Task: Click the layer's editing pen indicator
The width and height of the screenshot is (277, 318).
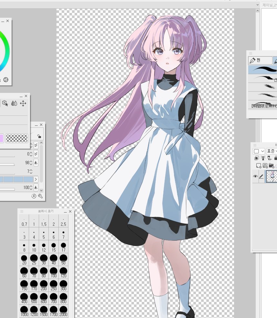Action: coord(261,176)
